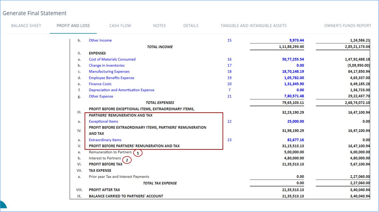
Task: Open the Extraordinary items link
Action: pos(105,140)
